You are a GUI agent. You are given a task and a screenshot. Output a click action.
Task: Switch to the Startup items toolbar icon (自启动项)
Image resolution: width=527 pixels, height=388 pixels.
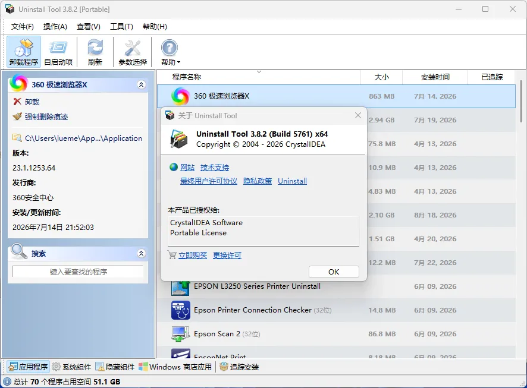point(58,52)
